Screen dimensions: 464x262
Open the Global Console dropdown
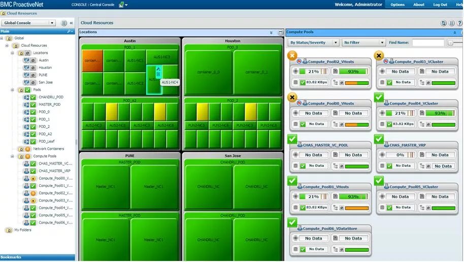[29, 23]
